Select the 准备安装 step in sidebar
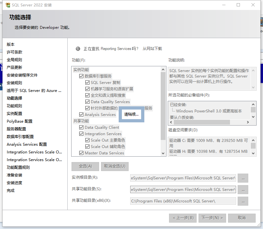The height and width of the screenshot is (229, 263). 14,175
